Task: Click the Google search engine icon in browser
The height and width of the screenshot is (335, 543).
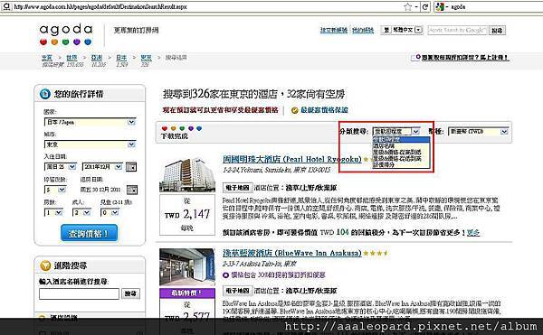Action: click(x=440, y=6)
